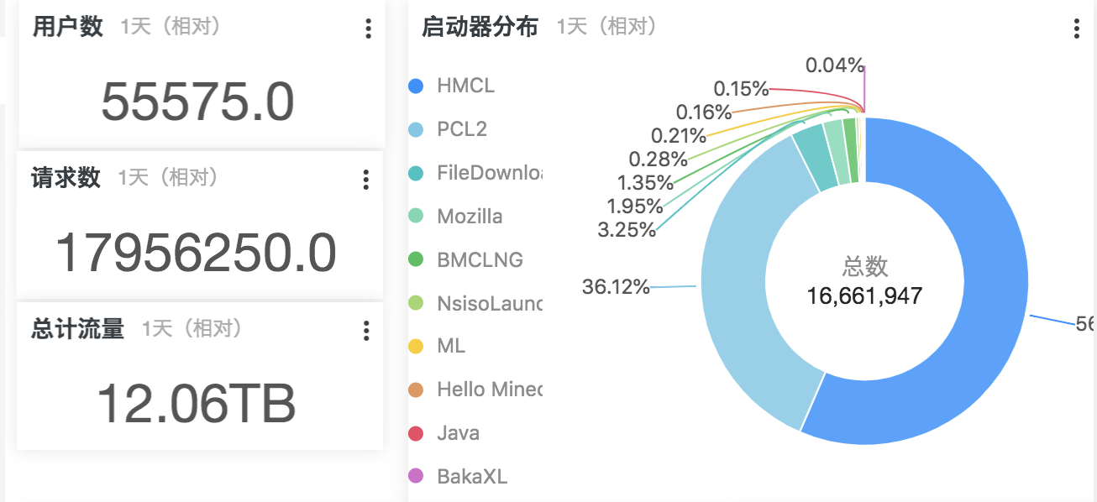This screenshot has width=1097, height=502.
Task: Open the 启动器分布 panel options icon
Action: pos(1076,29)
